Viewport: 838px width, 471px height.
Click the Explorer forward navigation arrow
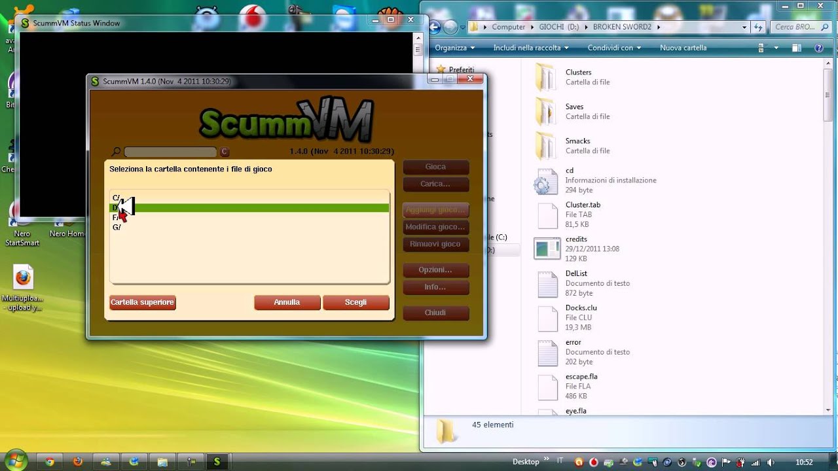point(450,27)
